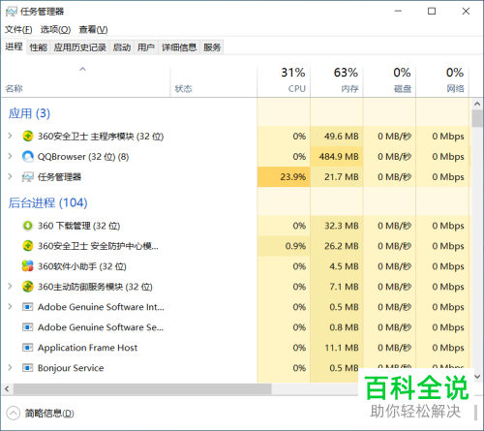Click the Adobe Genuine Software Int... icon

pos(28,307)
